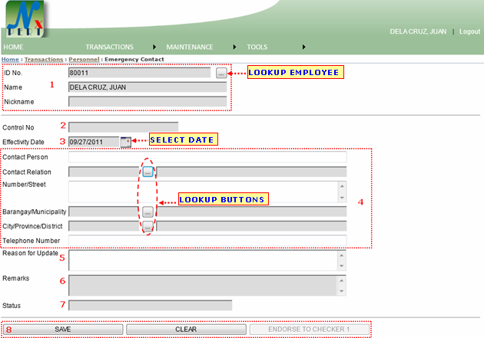Screen dimensions: 484x338
Task: Click the Barangay/Municipality lookup button
Action: (x=148, y=212)
